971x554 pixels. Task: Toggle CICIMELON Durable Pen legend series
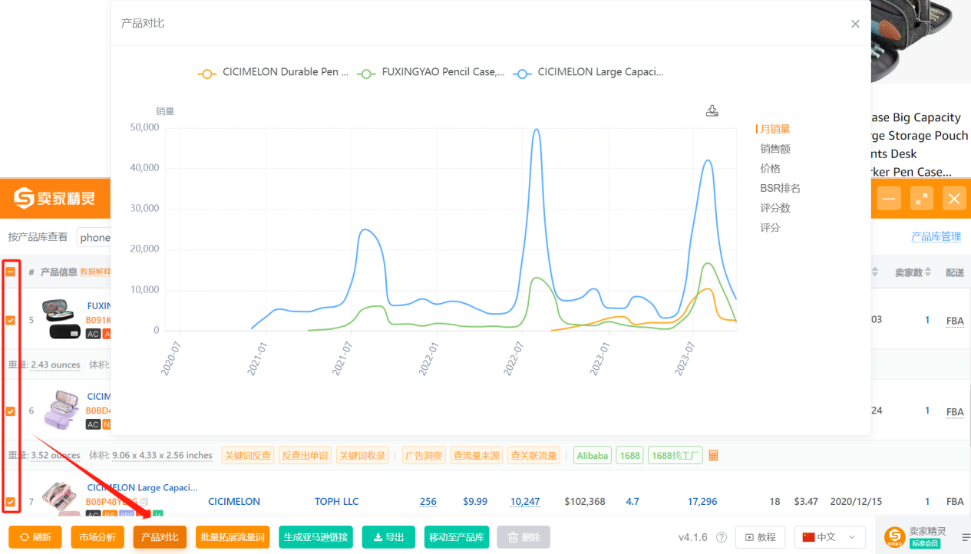tap(273, 73)
